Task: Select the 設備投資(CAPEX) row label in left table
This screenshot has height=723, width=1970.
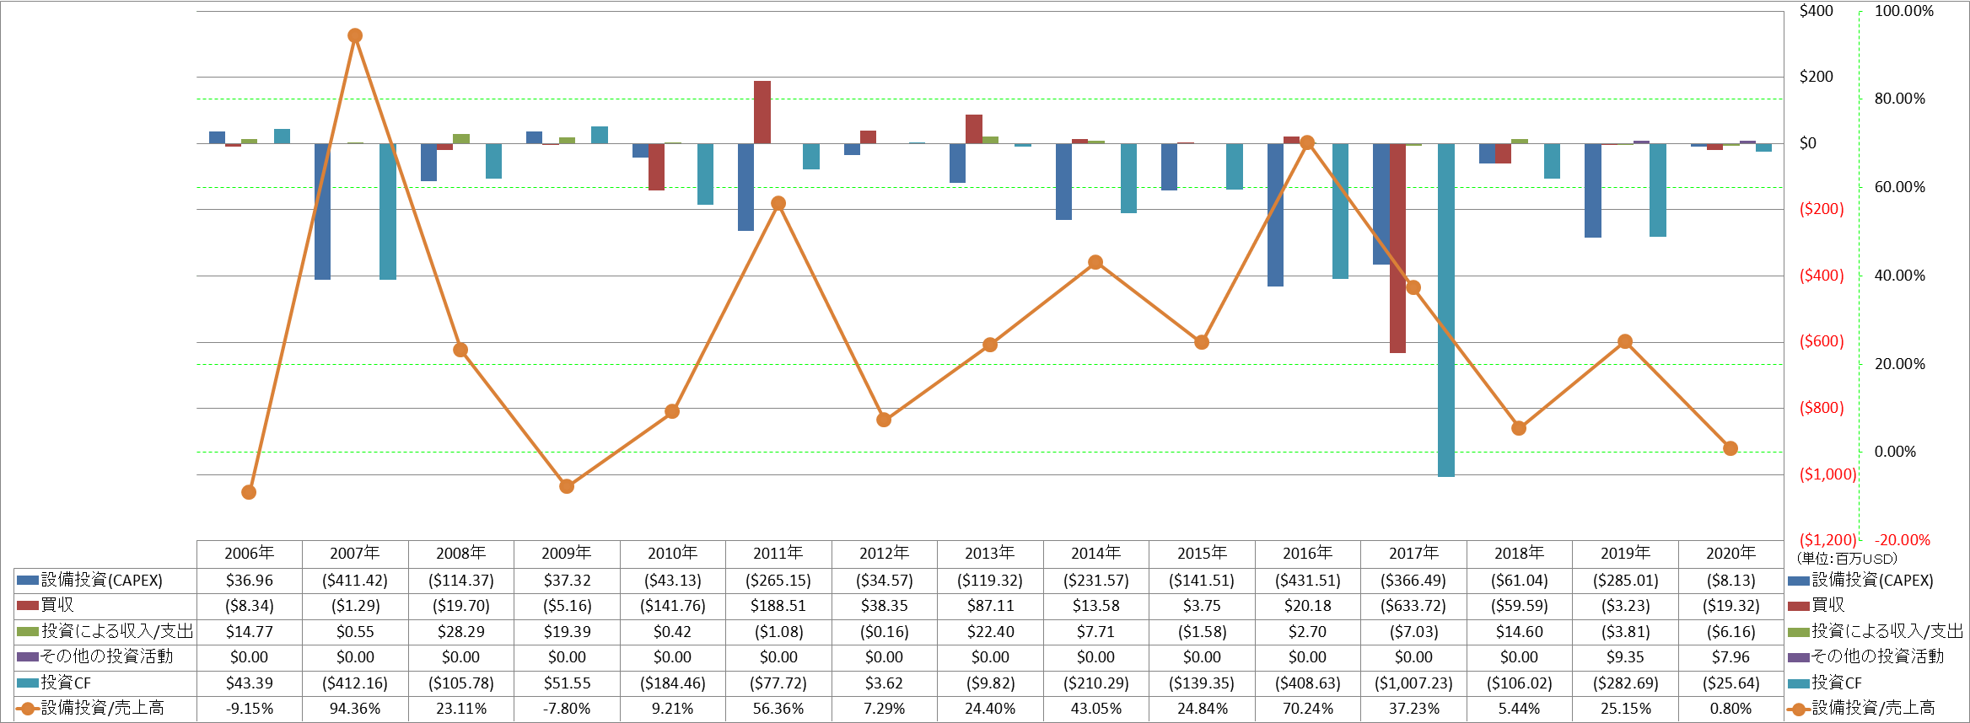Action: pyautogui.click(x=102, y=581)
